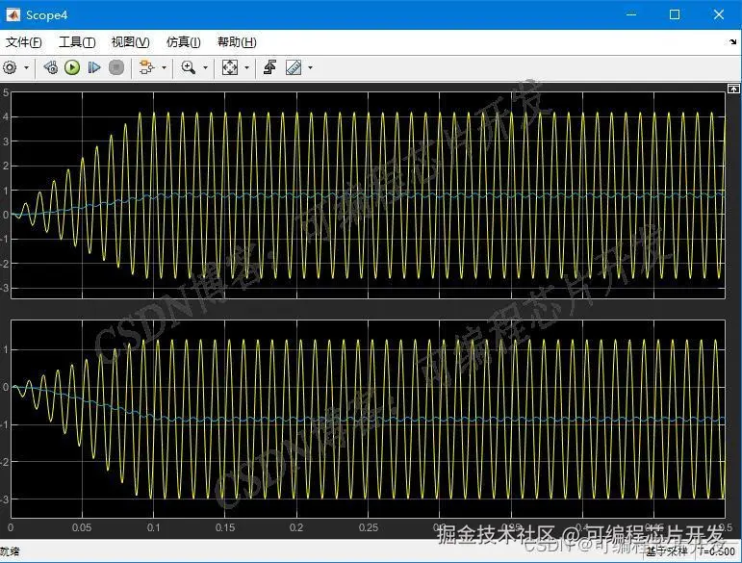Minimize the Scope4 window
Image resolution: width=742 pixels, height=563 pixels.
coord(631,14)
